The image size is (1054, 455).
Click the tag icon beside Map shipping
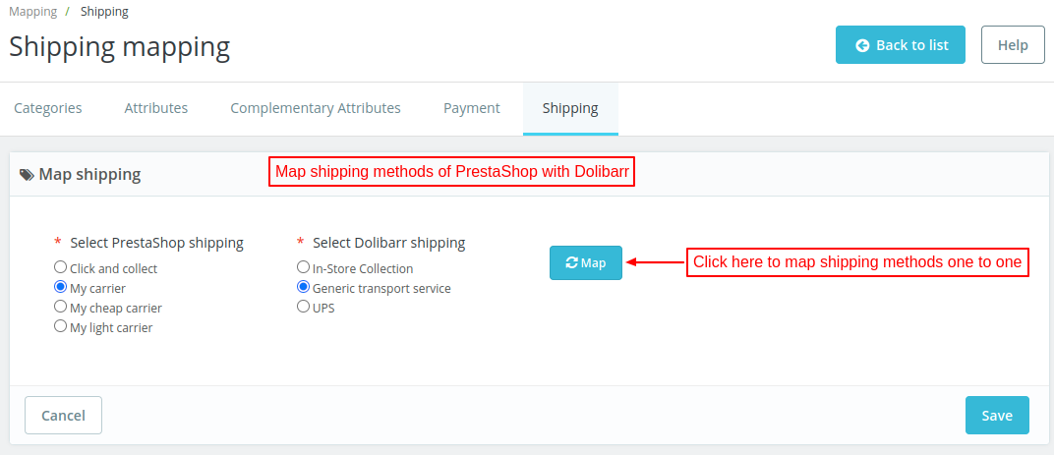click(27, 175)
